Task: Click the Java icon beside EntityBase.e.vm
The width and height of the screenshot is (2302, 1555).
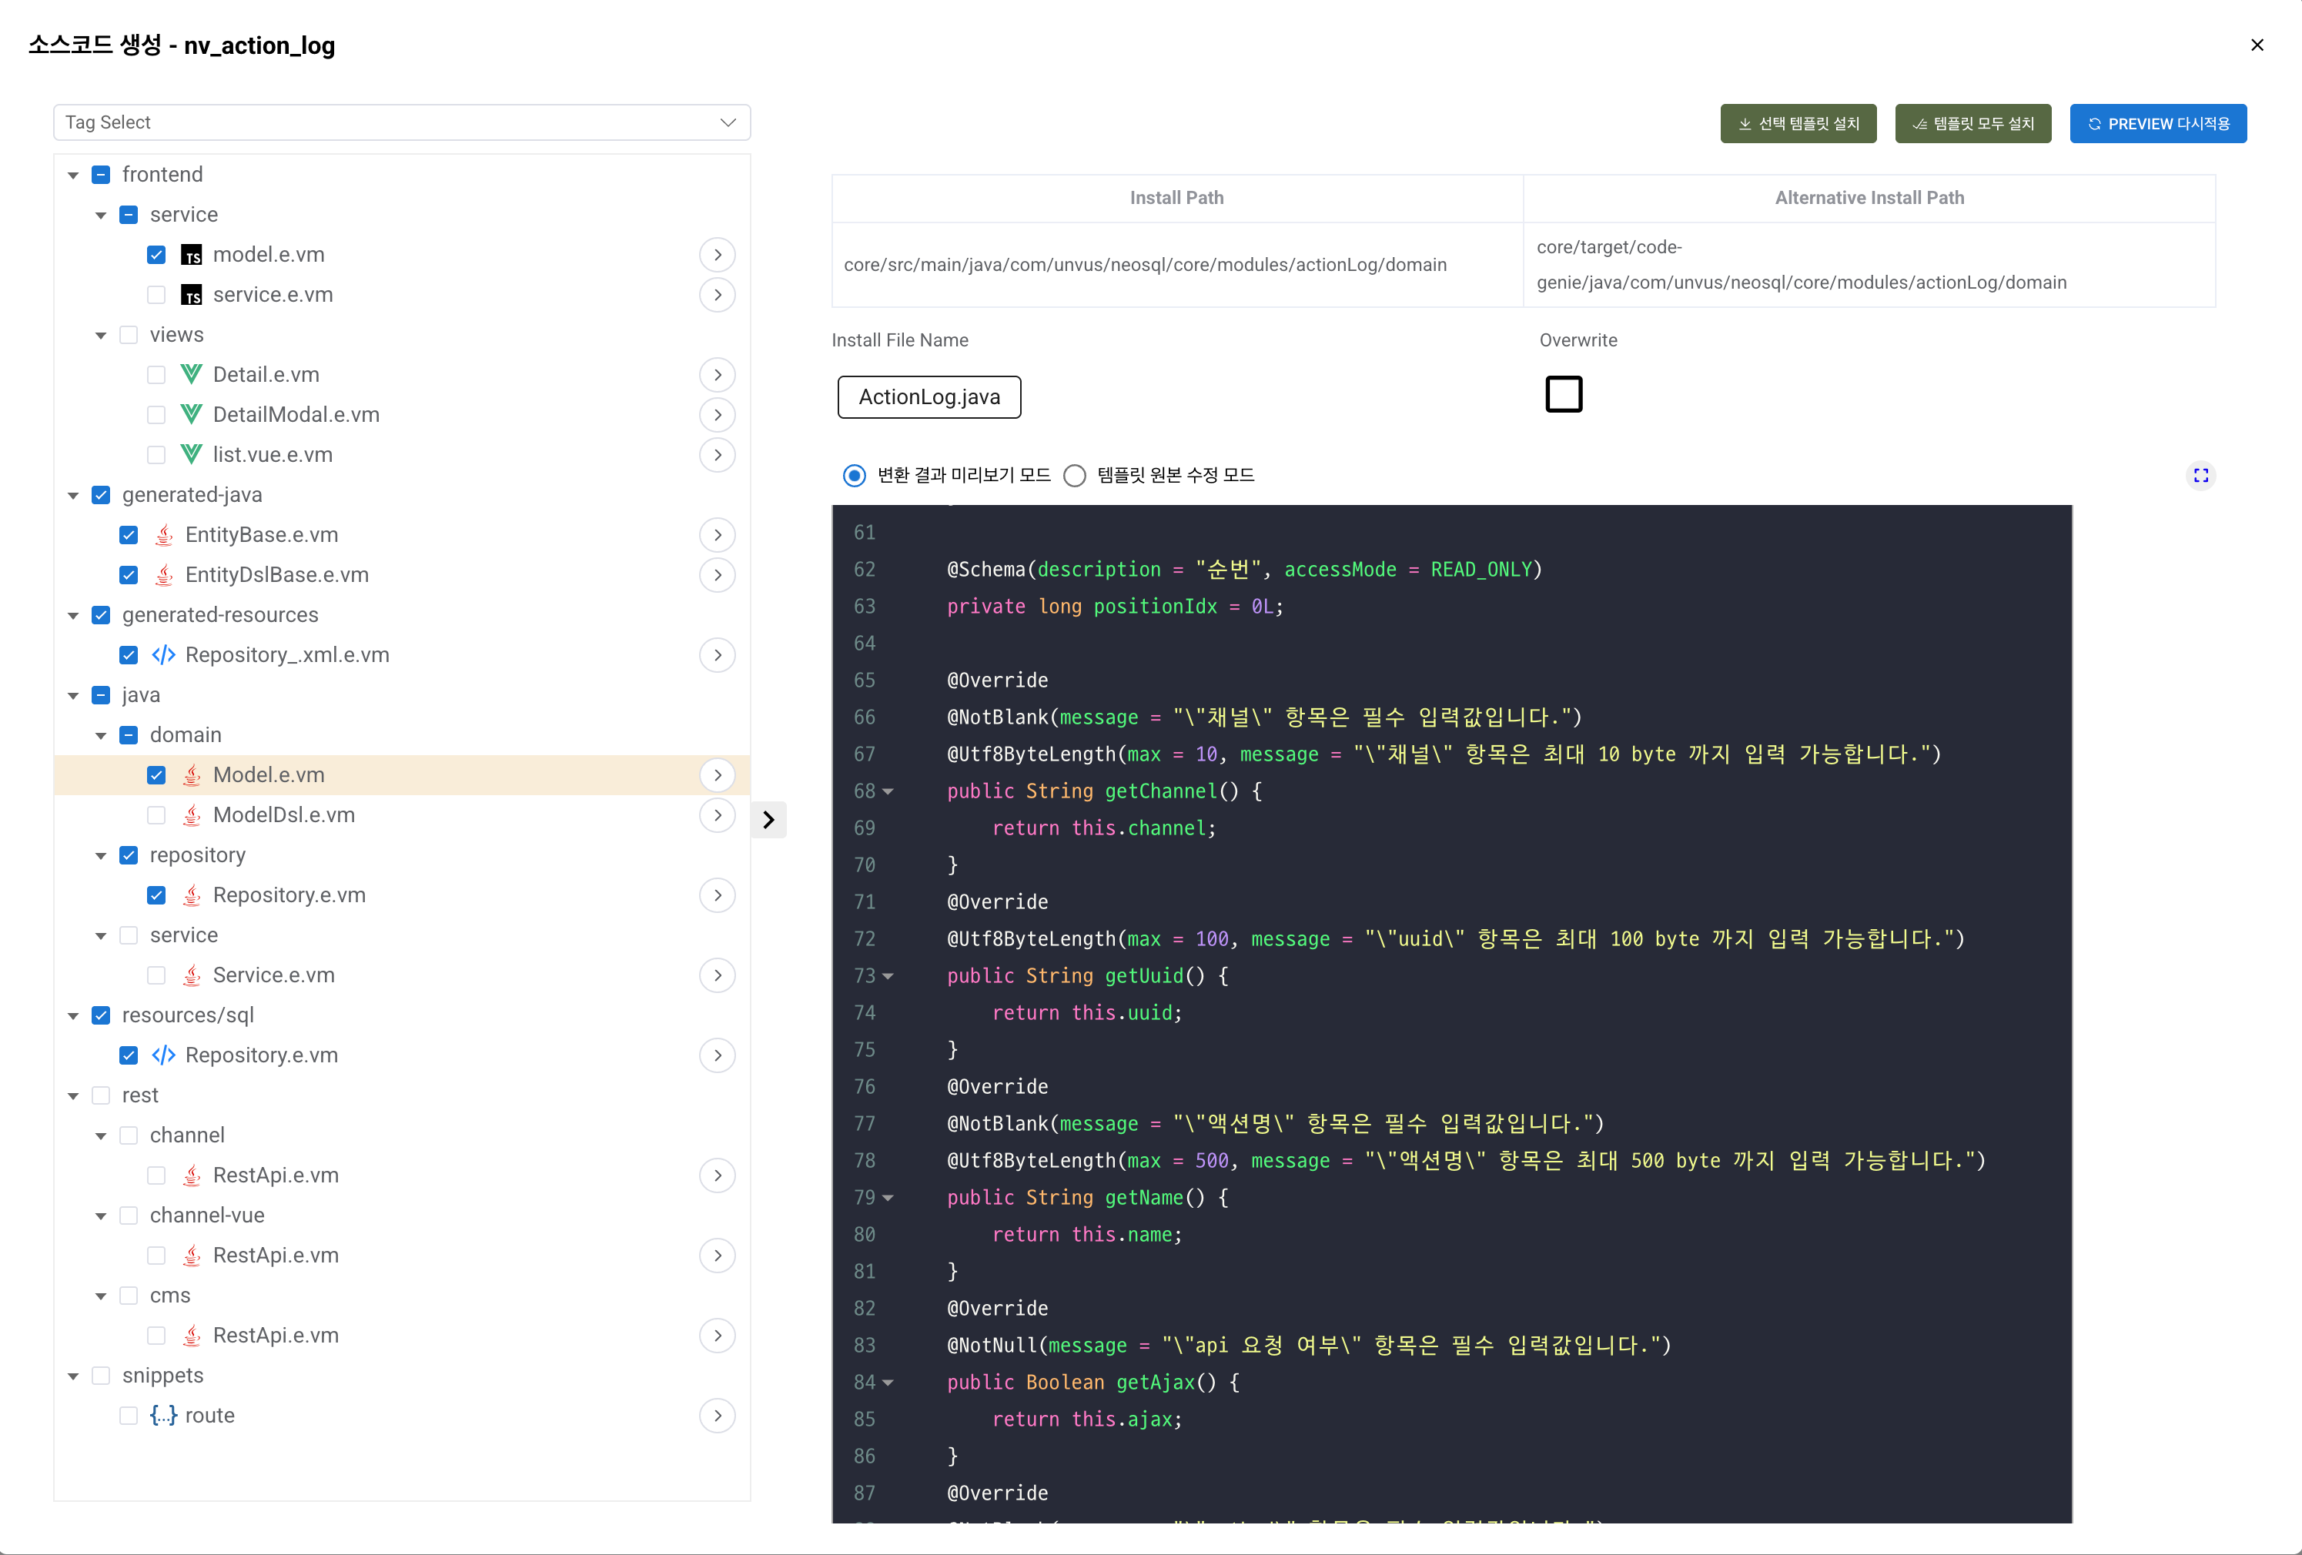Action: (163, 535)
